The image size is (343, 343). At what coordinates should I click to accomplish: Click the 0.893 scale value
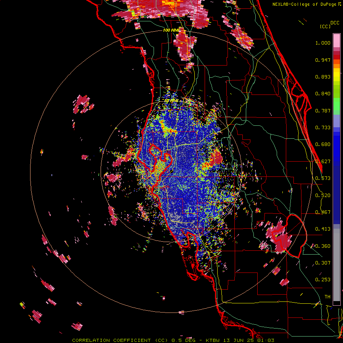(x=323, y=77)
